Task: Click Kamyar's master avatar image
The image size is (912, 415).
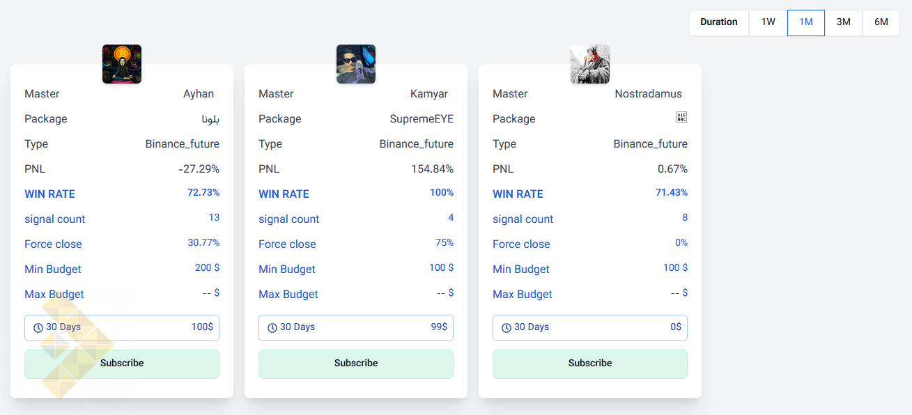Action: tap(356, 64)
